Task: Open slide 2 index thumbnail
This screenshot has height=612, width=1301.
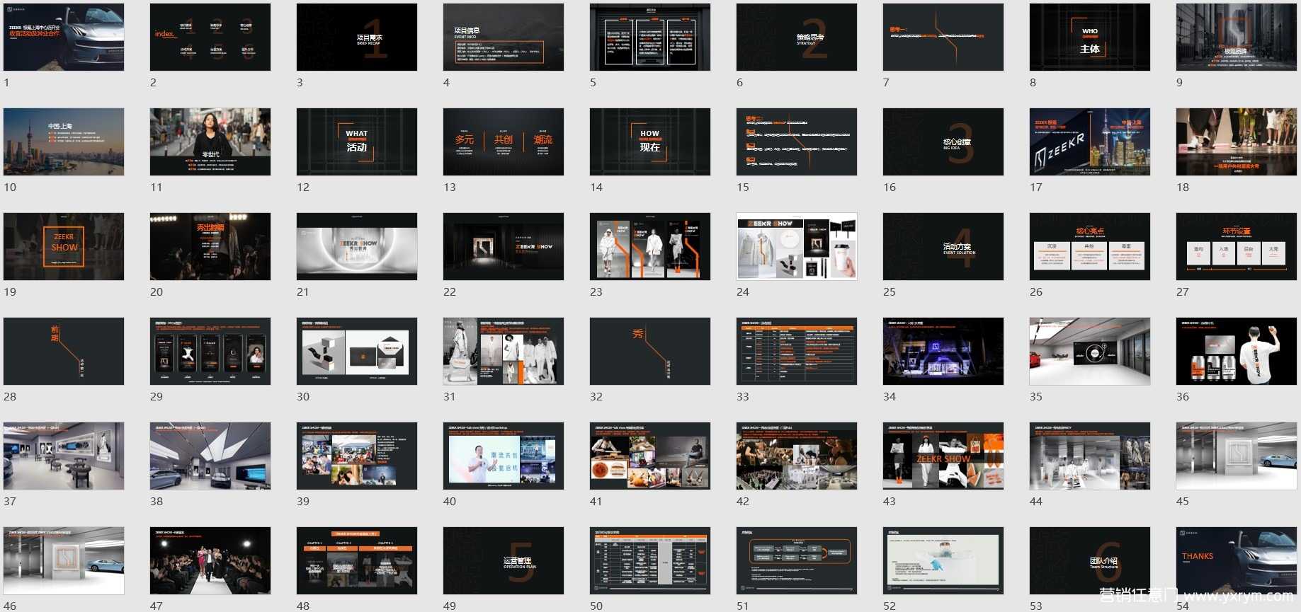Action: (210, 37)
